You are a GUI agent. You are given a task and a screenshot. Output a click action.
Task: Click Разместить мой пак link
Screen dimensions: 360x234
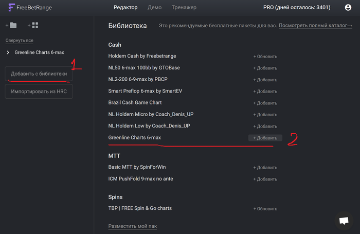click(133, 226)
